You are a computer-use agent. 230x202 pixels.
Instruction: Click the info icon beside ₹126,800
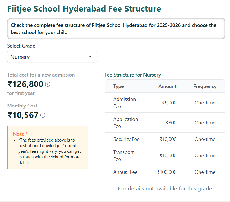(x=48, y=84)
